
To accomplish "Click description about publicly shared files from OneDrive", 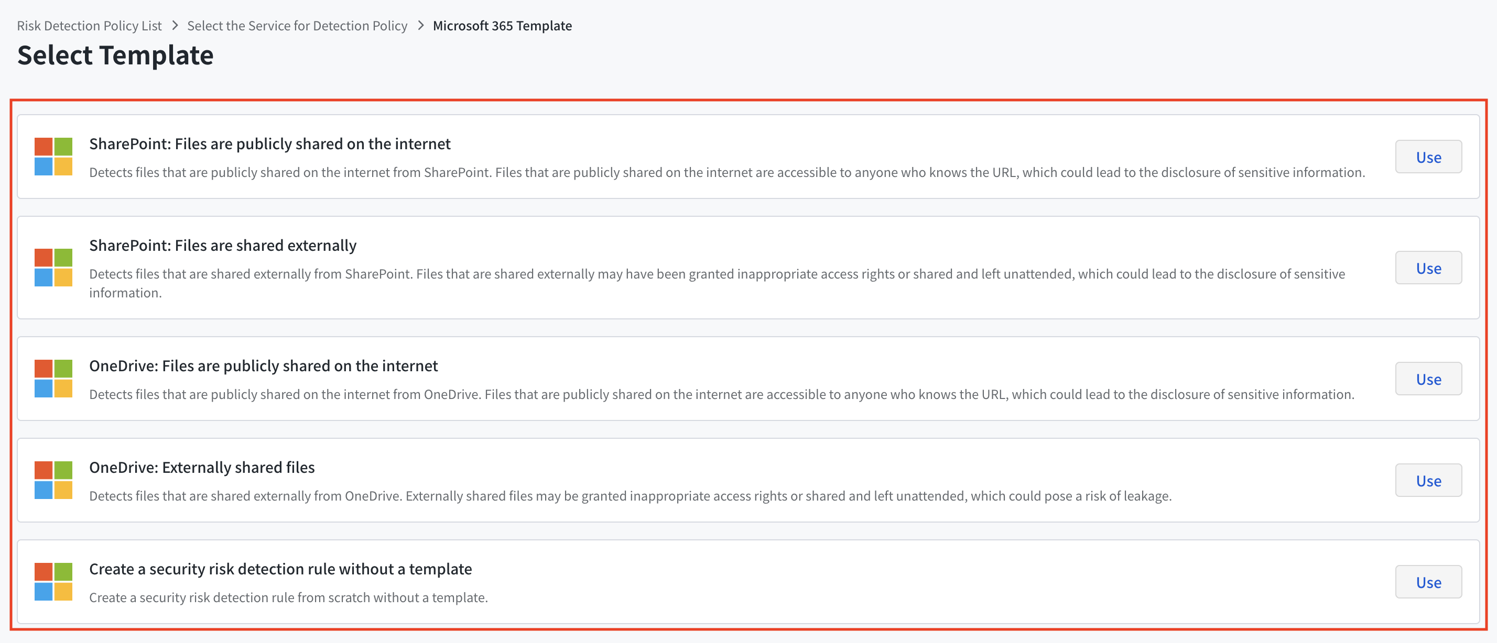I will coord(722,394).
